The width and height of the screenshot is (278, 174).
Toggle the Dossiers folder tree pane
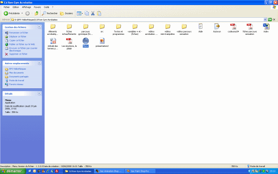tap(66, 13)
